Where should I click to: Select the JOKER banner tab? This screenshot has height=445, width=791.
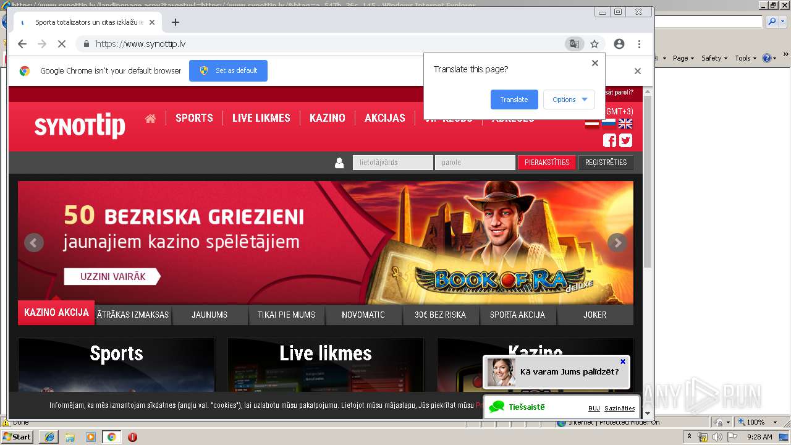pyautogui.click(x=594, y=315)
